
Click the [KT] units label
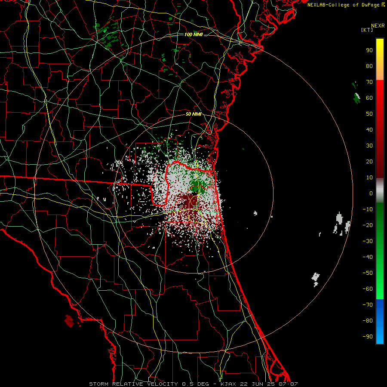[367, 30]
